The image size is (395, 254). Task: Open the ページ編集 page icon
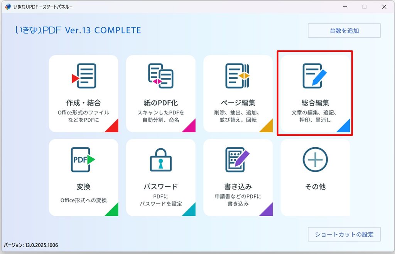238,76
